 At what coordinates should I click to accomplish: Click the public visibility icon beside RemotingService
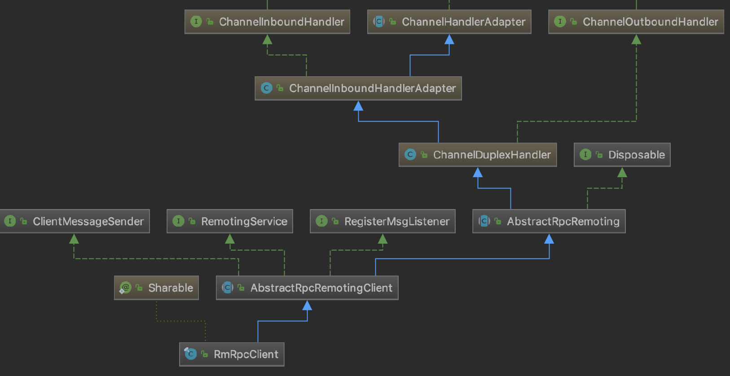point(192,221)
